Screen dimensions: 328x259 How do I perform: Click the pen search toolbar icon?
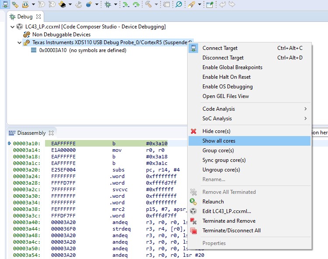pos(191,4)
